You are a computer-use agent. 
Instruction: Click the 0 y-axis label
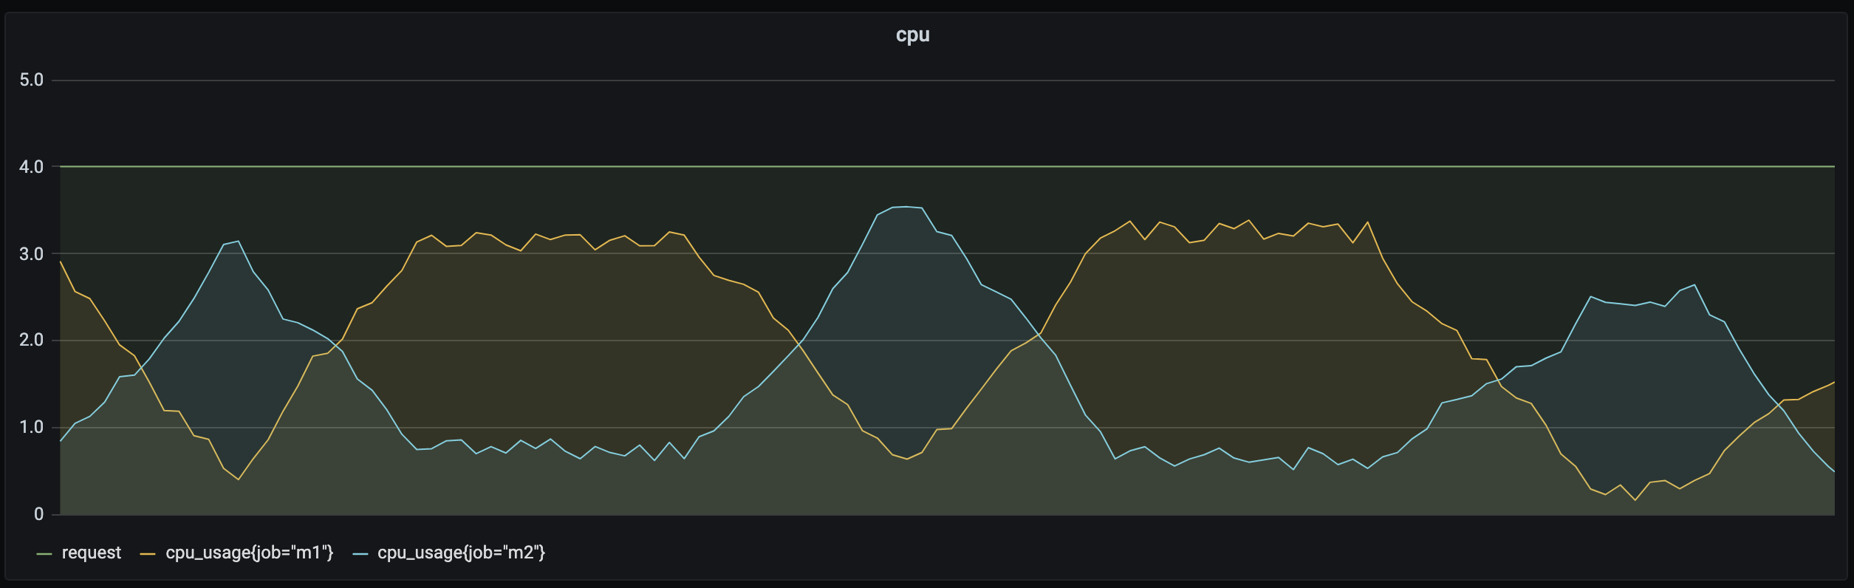[38, 514]
